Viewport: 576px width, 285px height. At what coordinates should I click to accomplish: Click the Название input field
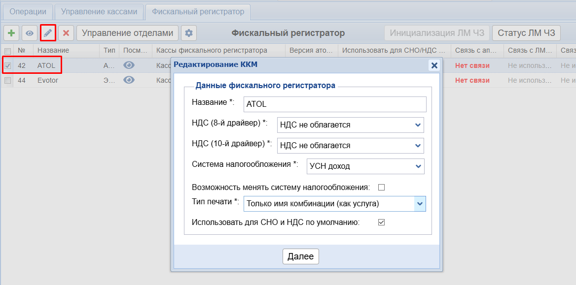pos(334,104)
